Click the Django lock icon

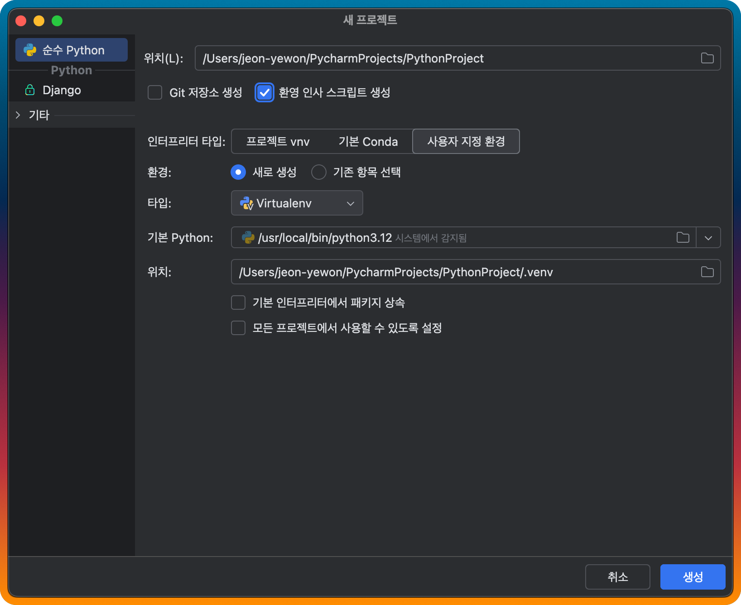pos(30,90)
